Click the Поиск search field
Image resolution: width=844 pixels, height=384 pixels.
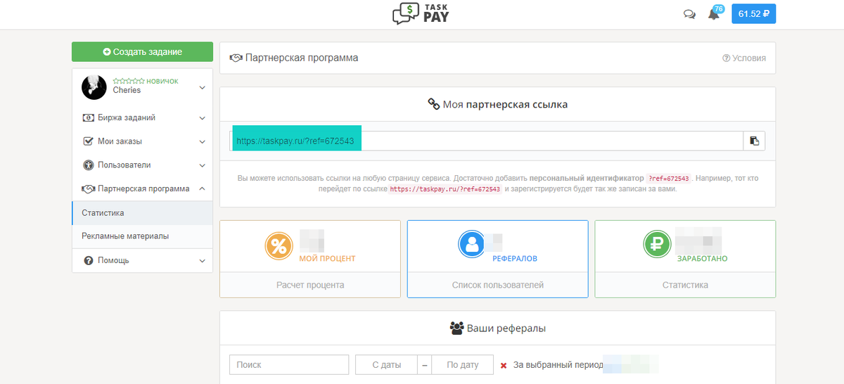coord(289,365)
